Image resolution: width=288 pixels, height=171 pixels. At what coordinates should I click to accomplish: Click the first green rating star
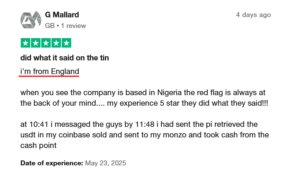click(25, 43)
